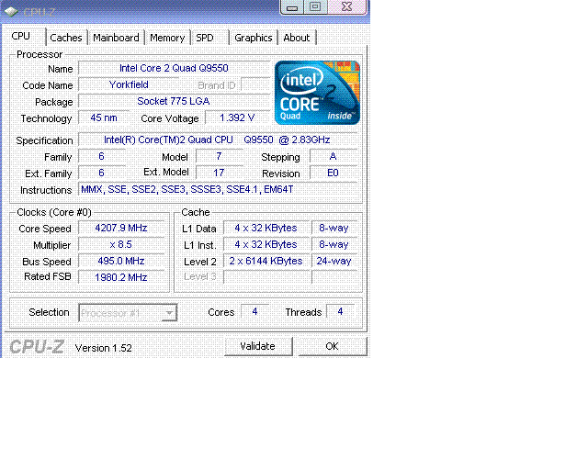Click the Rated FSB value 1980.2 MHz
588x470 pixels.
coord(121,278)
